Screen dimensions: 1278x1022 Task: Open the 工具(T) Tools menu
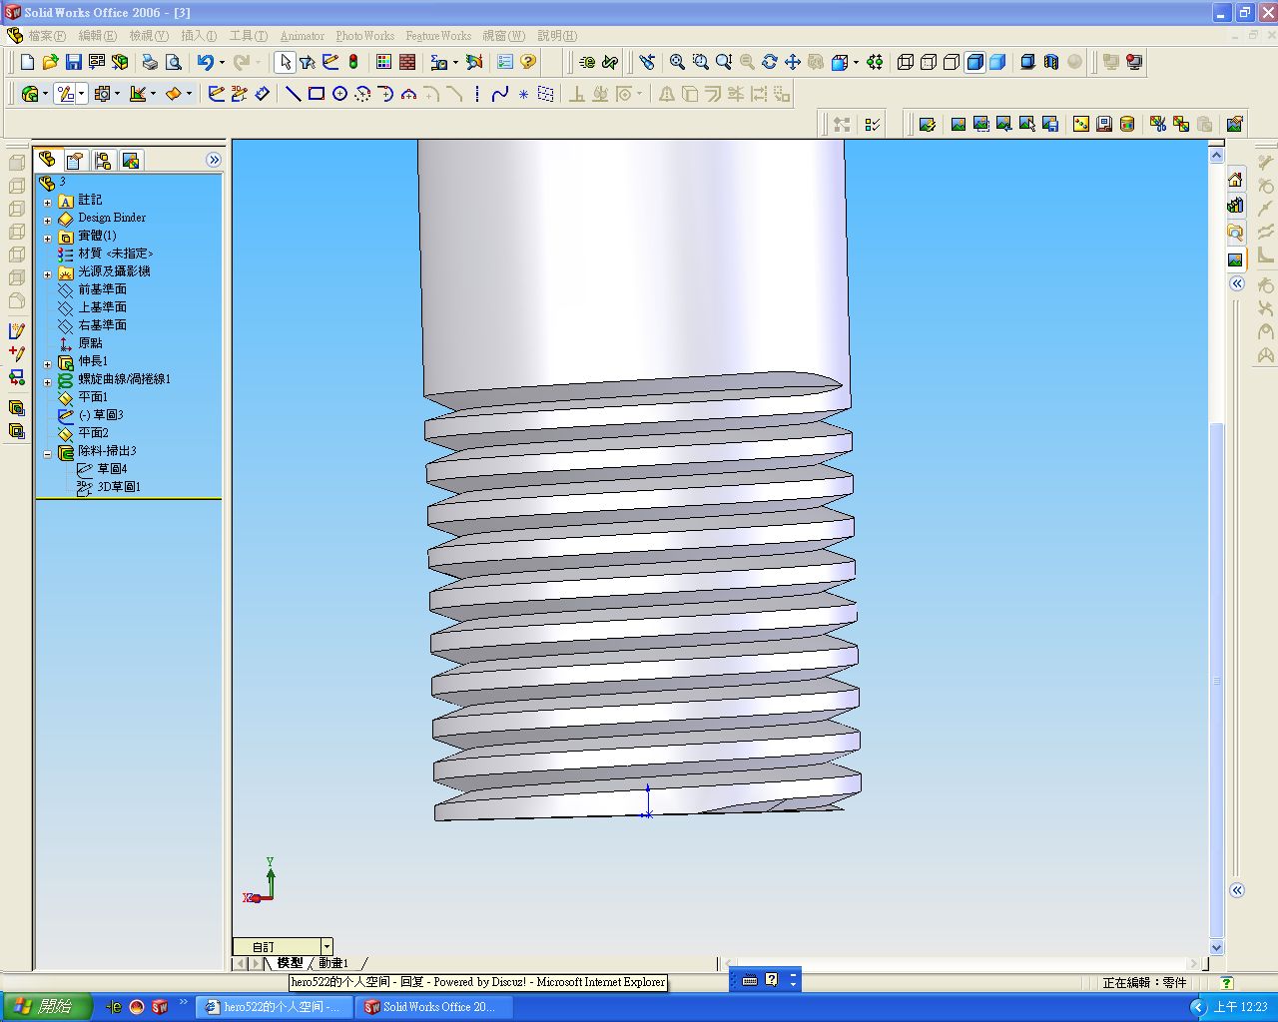[249, 36]
